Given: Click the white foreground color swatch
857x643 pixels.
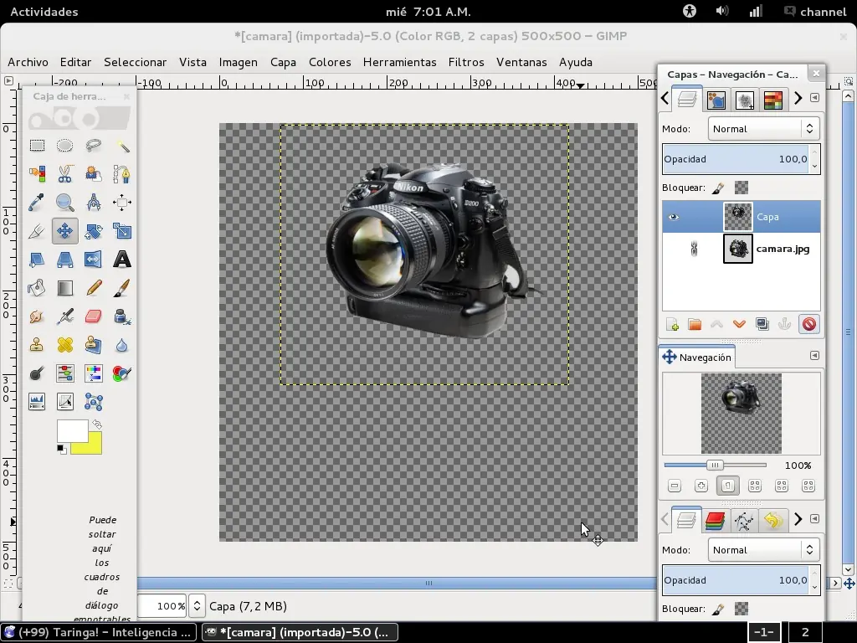Looking at the screenshot, I should (72, 431).
